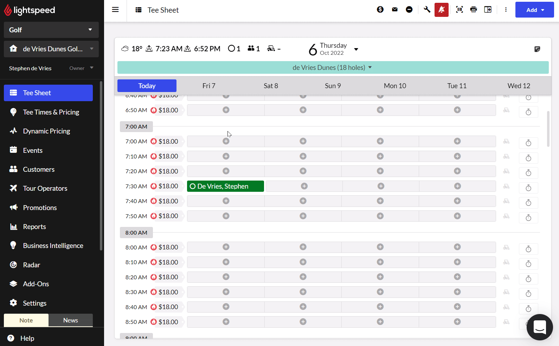This screenshot has width=559, height=346.
Task: Open Customers section
Action: click(x=48, y=169)
